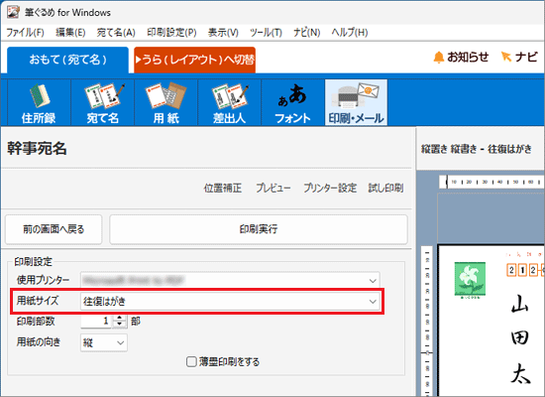Viewport: 545px width, 397px height.
Task: Toggle the 薄墨印刷をする checkbox
Action: pos(191,362)
